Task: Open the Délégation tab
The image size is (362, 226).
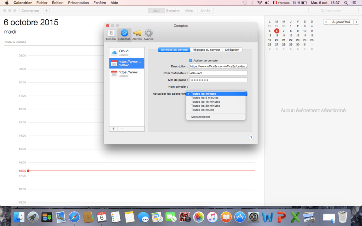Action: tap(232, 50)
